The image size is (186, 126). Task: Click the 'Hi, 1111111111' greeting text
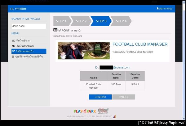pyautogui.click(x=18, y=9)
